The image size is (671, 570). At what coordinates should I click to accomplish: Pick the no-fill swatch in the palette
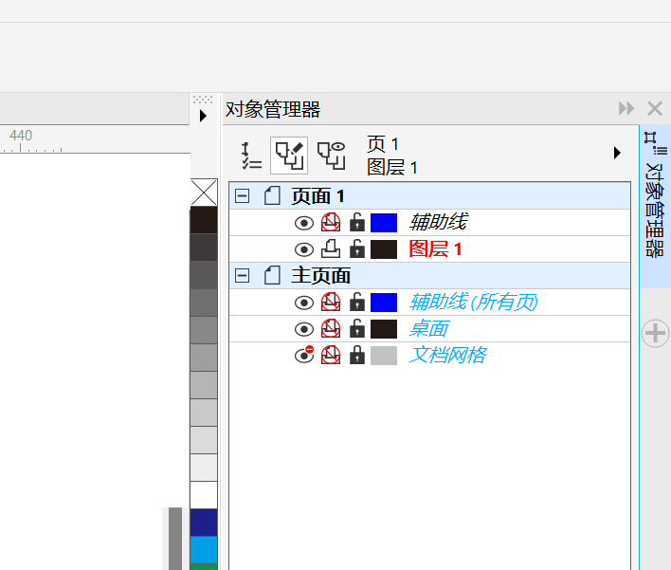204,193
